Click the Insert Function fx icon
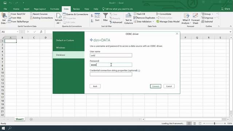The height and width of the screenshot is (131, 233). coord(41,32)
